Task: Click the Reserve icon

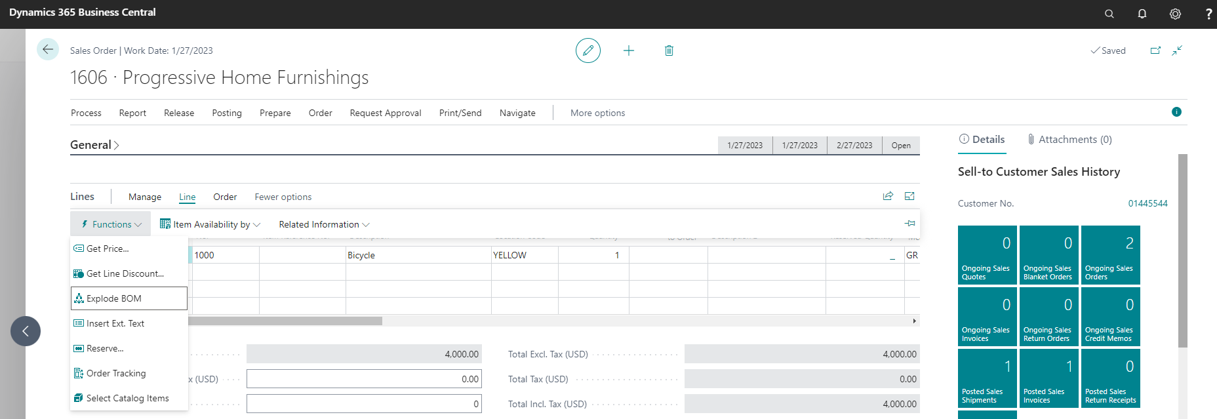Action: pos(79,348)
